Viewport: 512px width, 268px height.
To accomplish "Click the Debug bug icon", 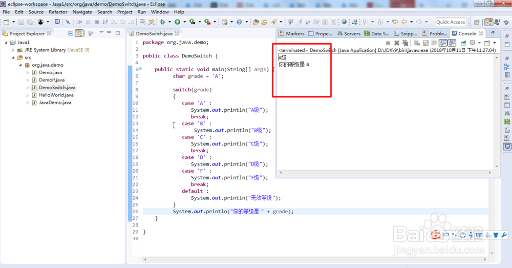I will pos(162,22).
